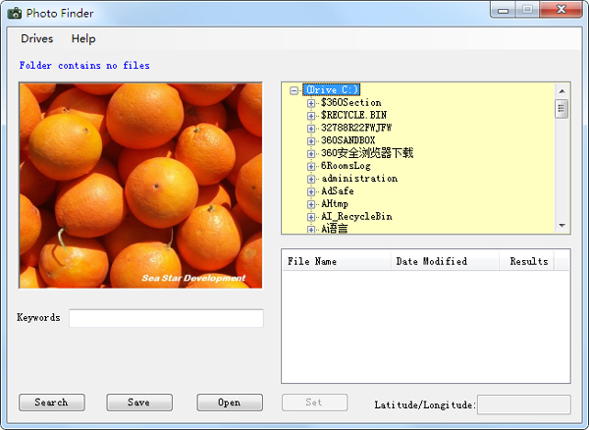The width and height of the screenshot is (589, 430).
Task: Collapse the Drive C: tree node
Action: [x=294, y=90]
